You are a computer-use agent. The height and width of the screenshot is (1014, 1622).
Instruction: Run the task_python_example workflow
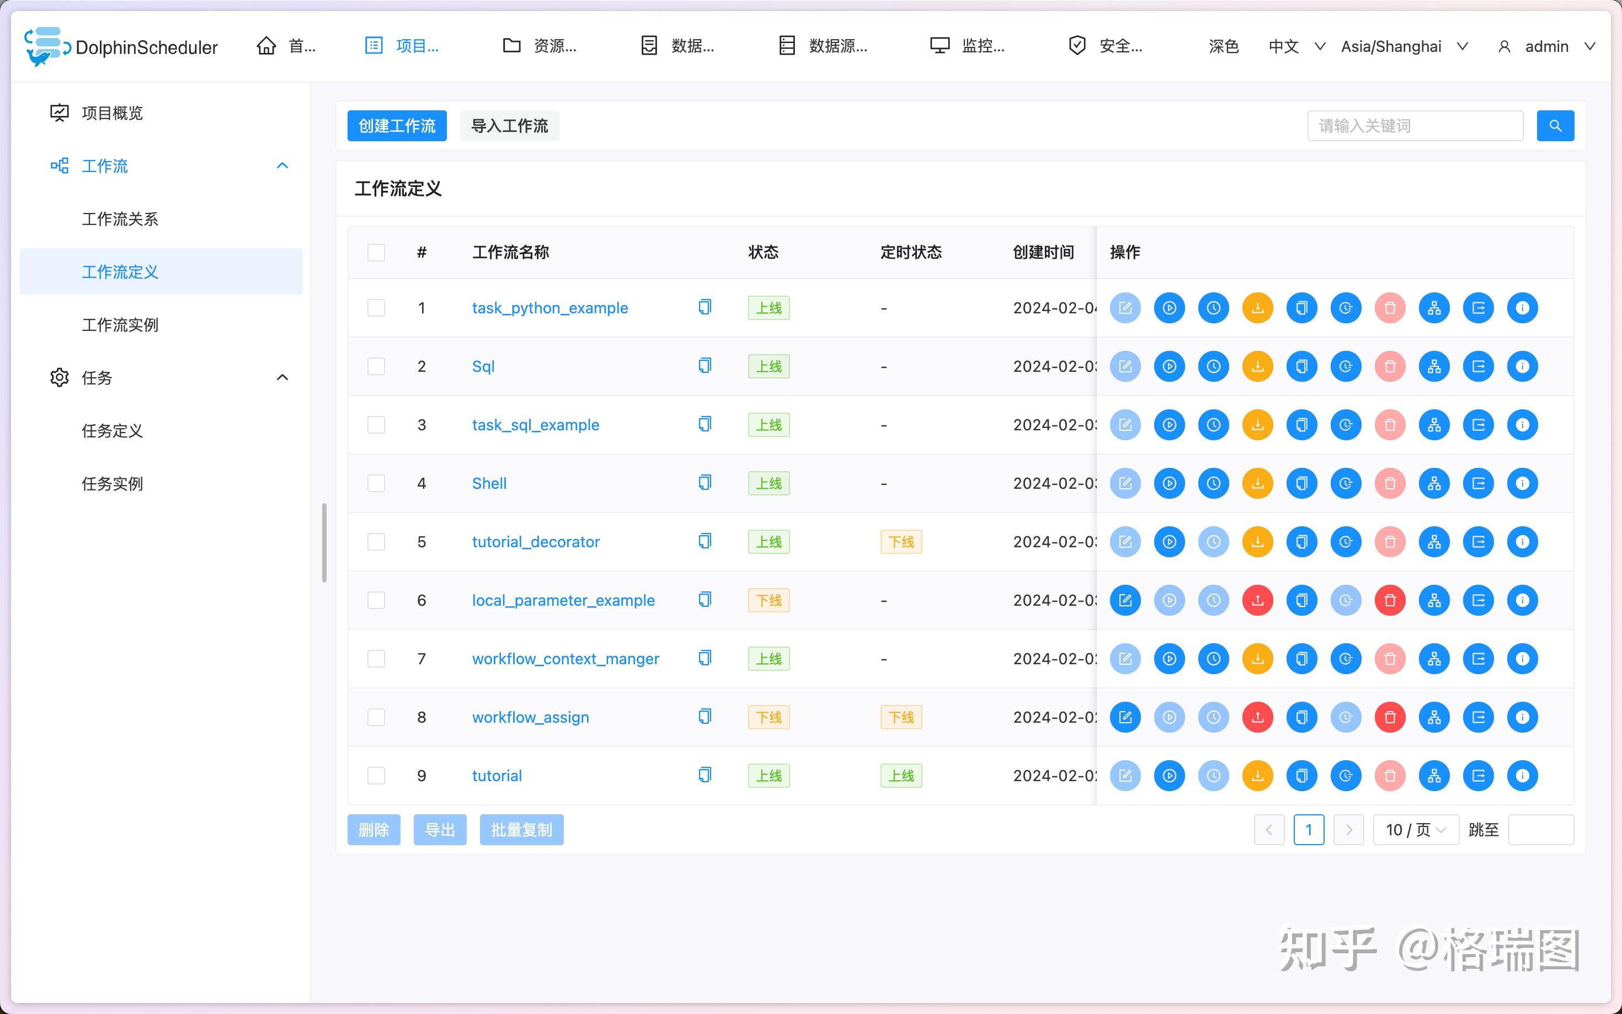[x=1170, y=308]
